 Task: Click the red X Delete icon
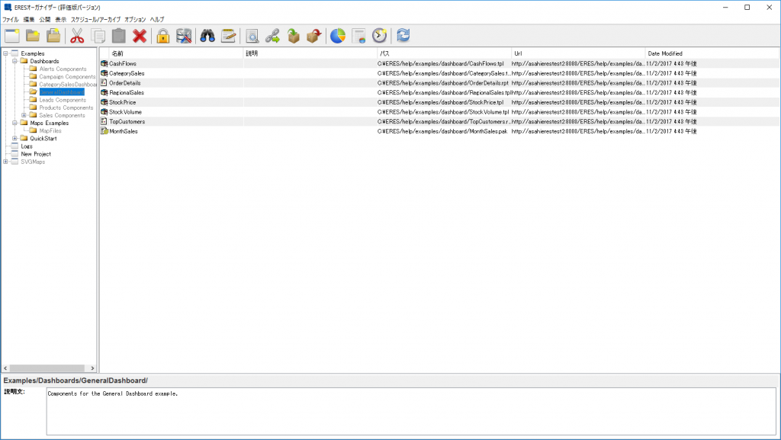[140, 36]
